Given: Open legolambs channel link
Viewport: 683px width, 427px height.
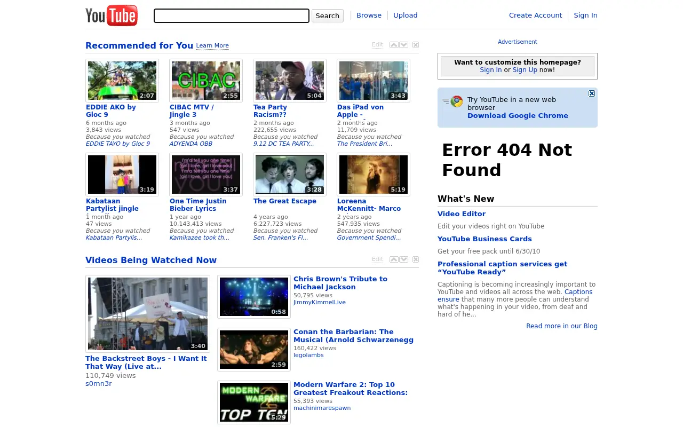Looking at the screenshot, I should (308, 355).
